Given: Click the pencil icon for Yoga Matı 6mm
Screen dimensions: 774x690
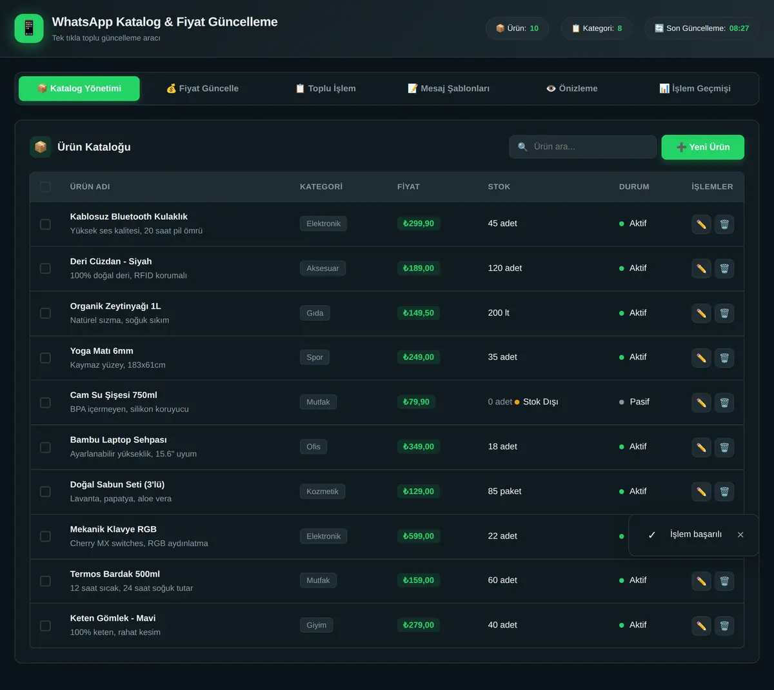Looking at the screenshot, I should (701, 358).
